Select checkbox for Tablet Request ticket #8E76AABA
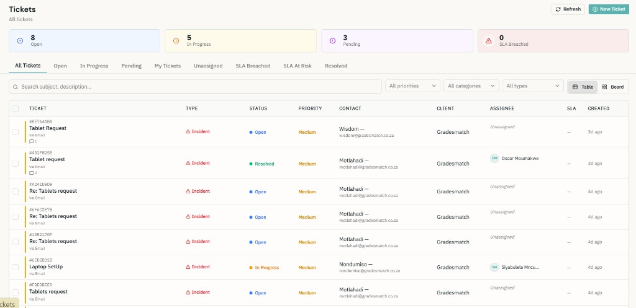This screenshot has width=636, height=308. point(16,132)
